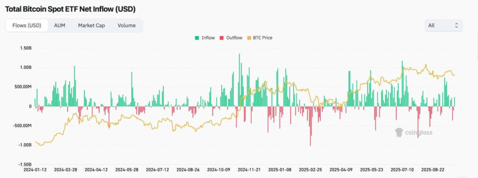Click the coinglass watermark logo icon

point(399,132)
